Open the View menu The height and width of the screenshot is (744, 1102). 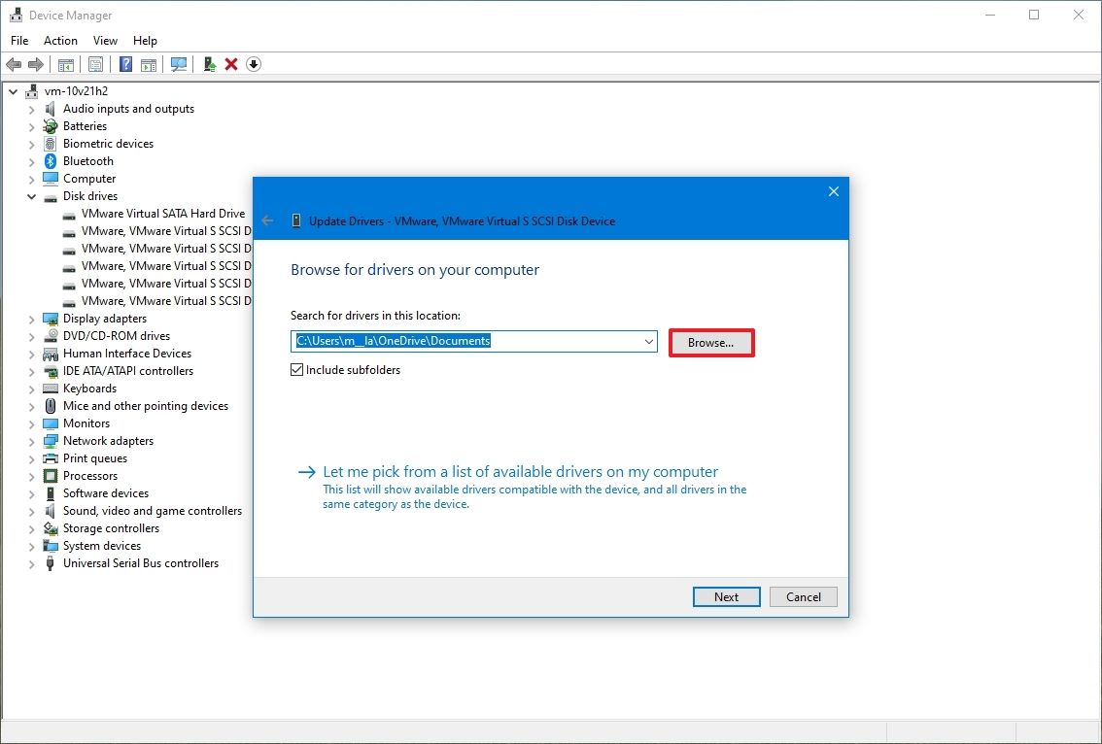coord(105,40)
